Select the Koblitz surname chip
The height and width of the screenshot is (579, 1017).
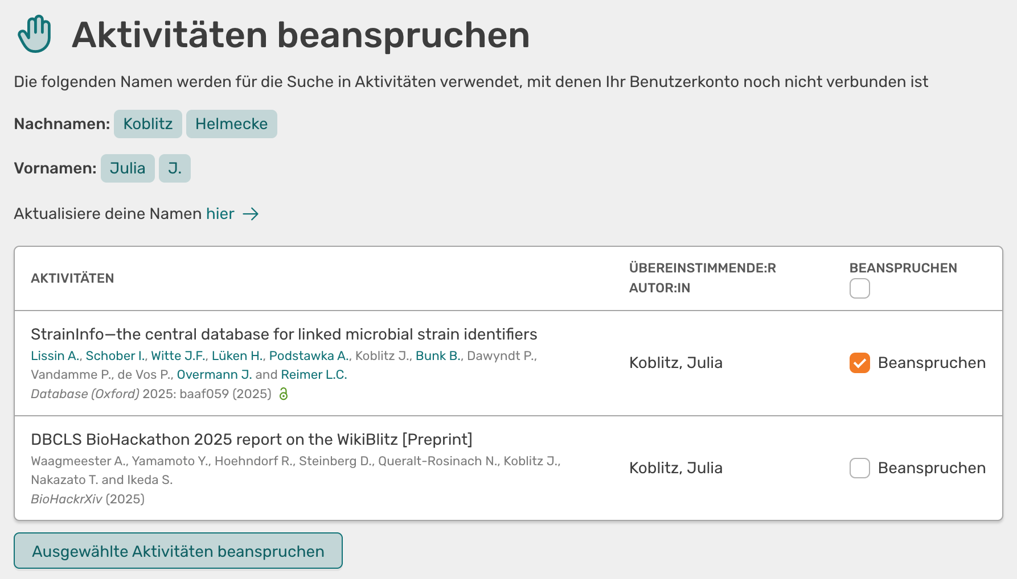coord(147,123)
